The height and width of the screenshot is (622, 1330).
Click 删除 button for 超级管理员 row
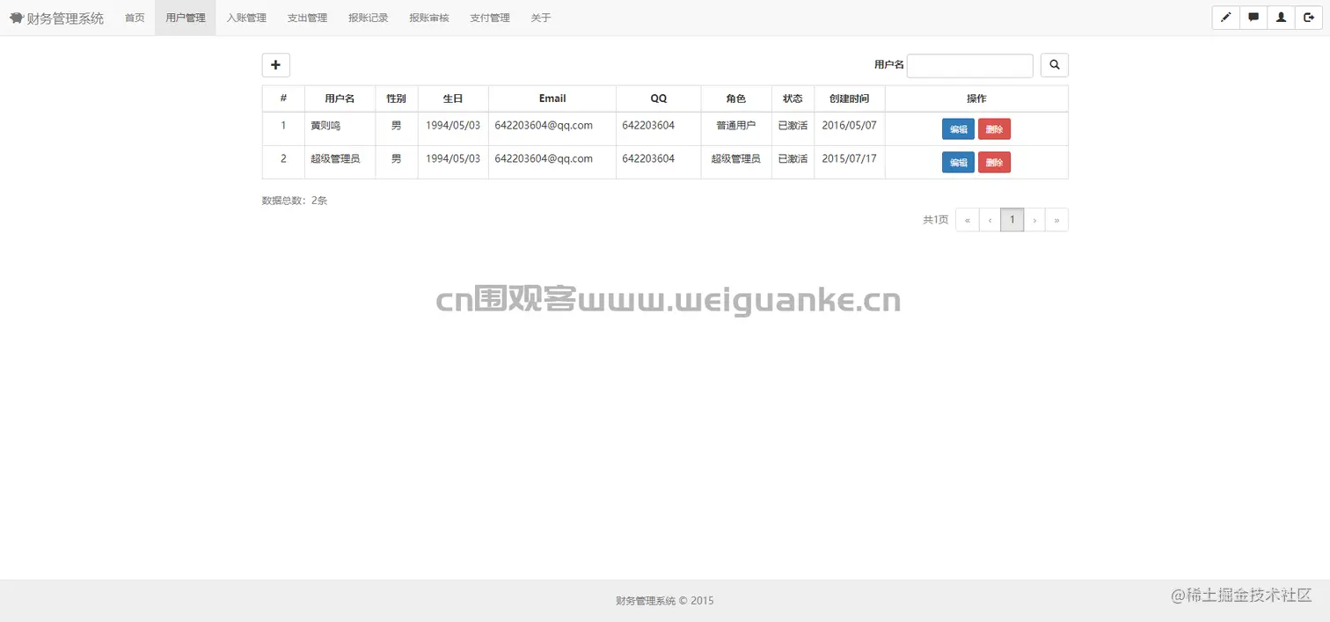click(x=994, y=163)
